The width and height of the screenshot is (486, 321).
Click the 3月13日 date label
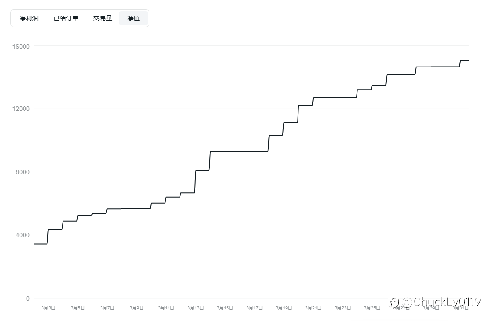pos(196,308)
